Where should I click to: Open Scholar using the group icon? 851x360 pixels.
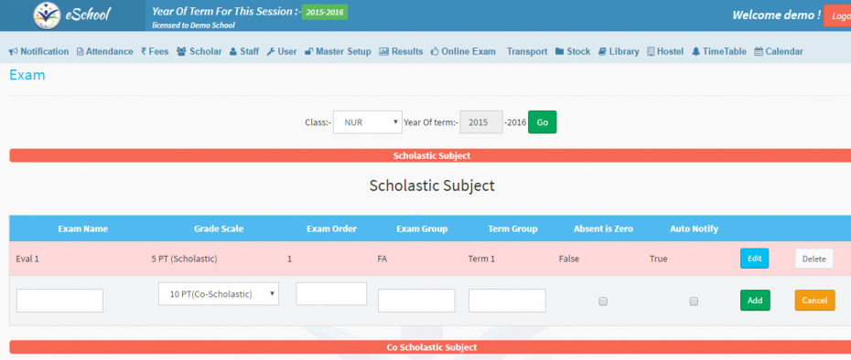point(181,51)
